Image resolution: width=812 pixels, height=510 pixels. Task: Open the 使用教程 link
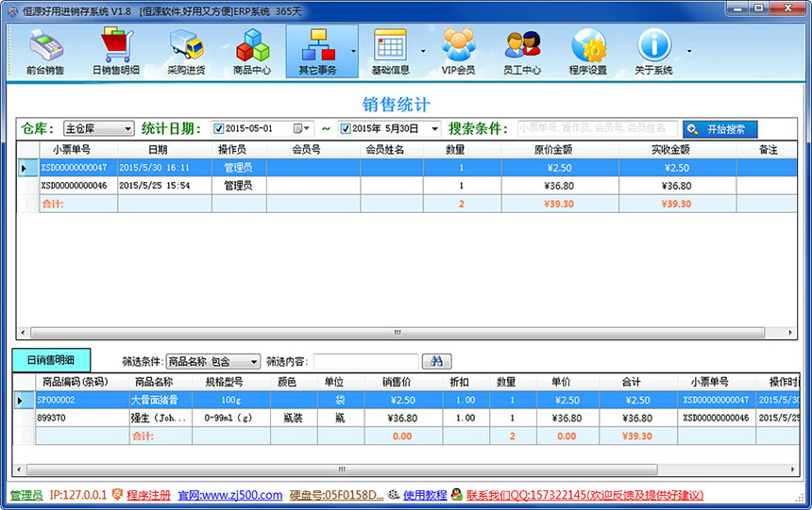pyautogui.click(x=425, y=495)
